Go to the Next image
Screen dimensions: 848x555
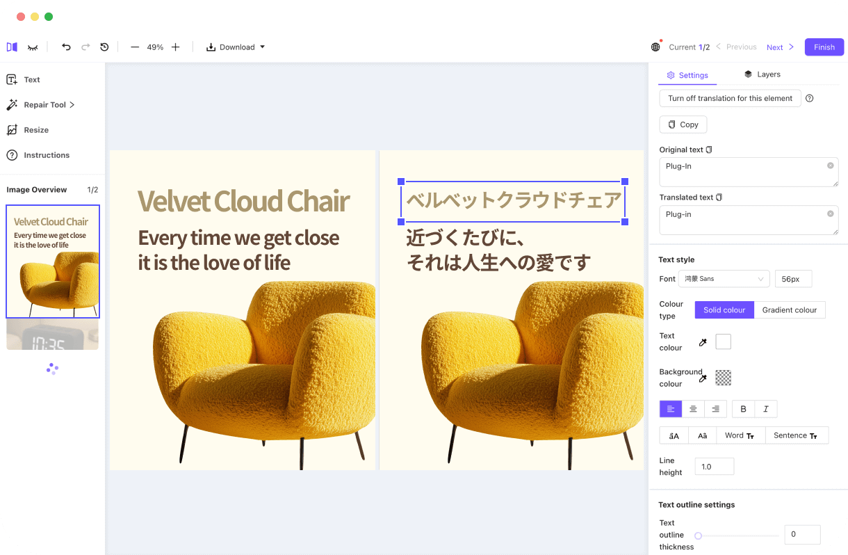click(x=780, y=47)
